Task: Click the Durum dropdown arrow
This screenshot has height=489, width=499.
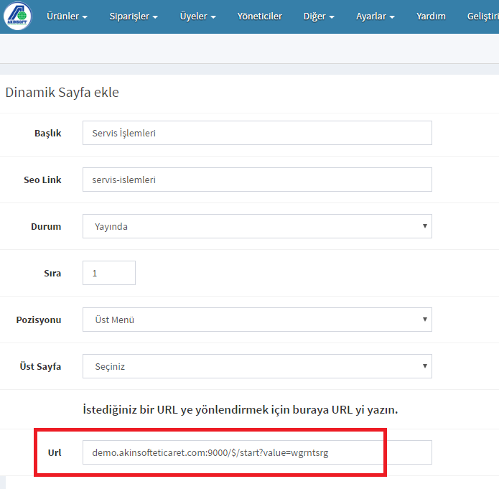Action: point(424,226)
